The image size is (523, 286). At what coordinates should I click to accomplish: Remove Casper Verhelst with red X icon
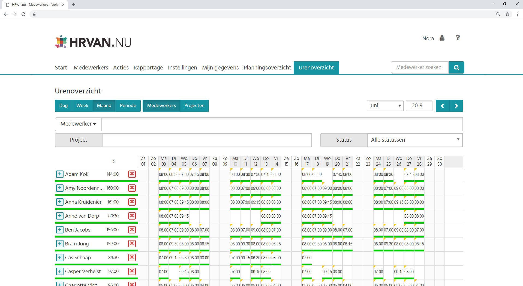[x=132, y=271]
